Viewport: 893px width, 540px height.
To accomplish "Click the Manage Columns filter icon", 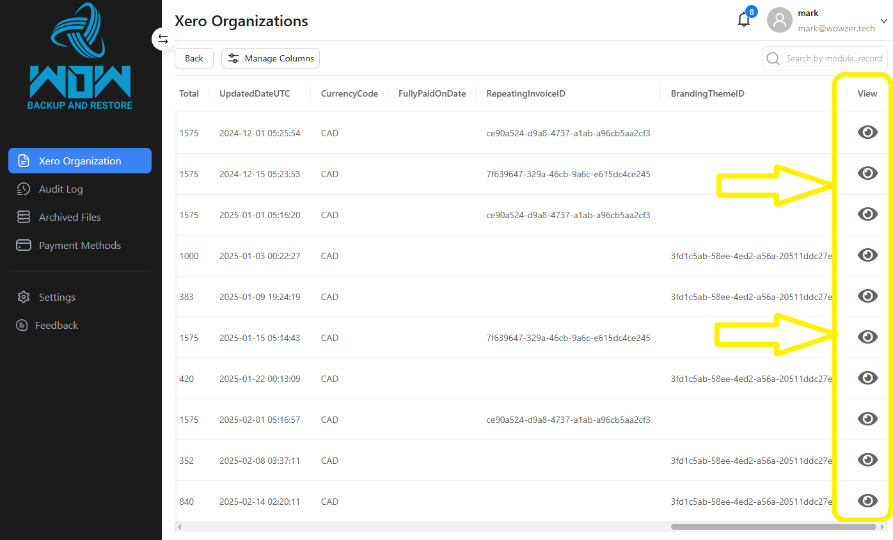I will [x=234, y=58].
